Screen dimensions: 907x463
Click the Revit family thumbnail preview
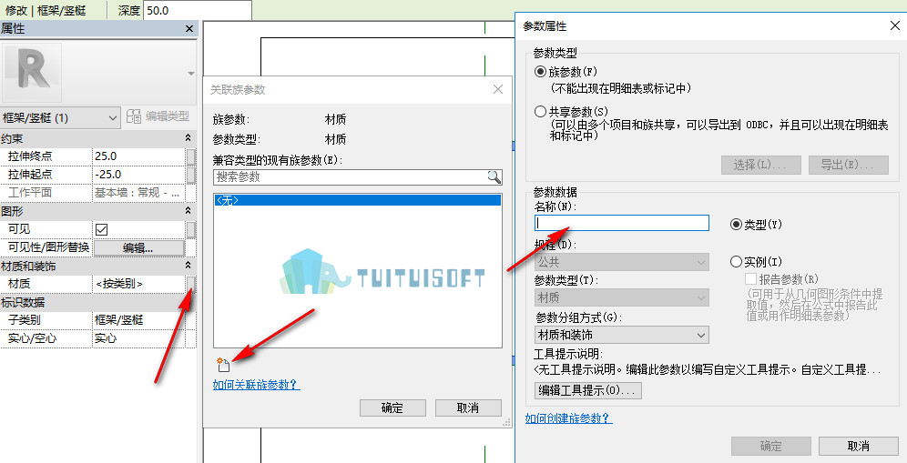[33, 72]
